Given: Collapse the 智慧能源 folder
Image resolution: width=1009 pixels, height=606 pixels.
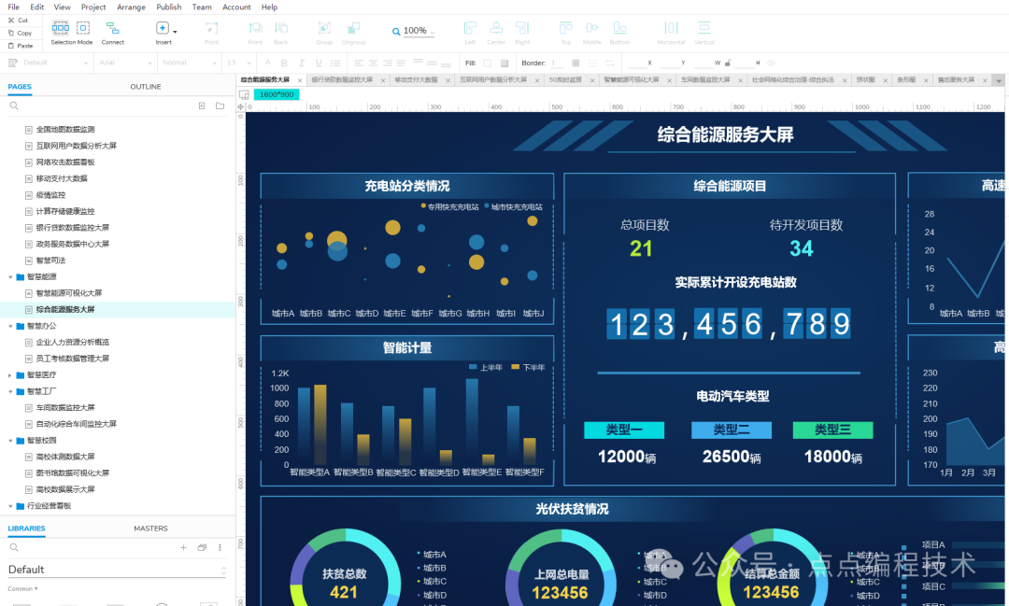Looking at the screenshot, I should click(x=10, y=277).
